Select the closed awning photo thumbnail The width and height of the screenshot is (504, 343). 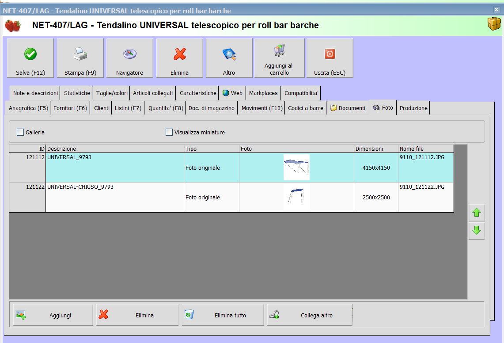tap(296, 197)
